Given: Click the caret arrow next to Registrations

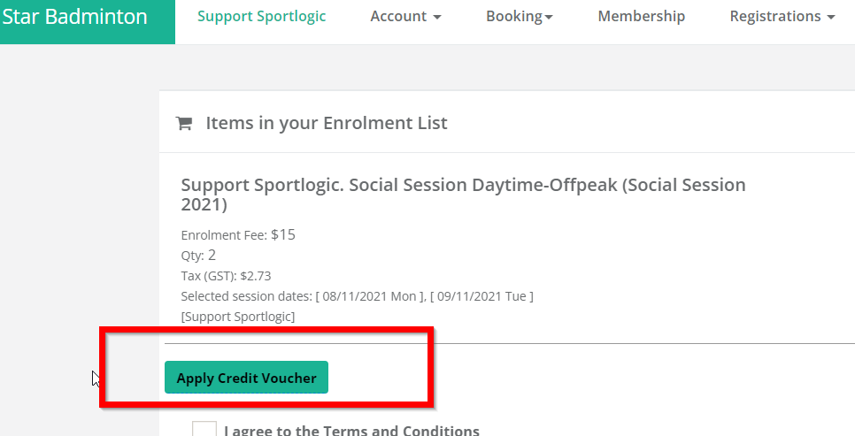Looking at the screenshot, I should click(x=831, y=18).
